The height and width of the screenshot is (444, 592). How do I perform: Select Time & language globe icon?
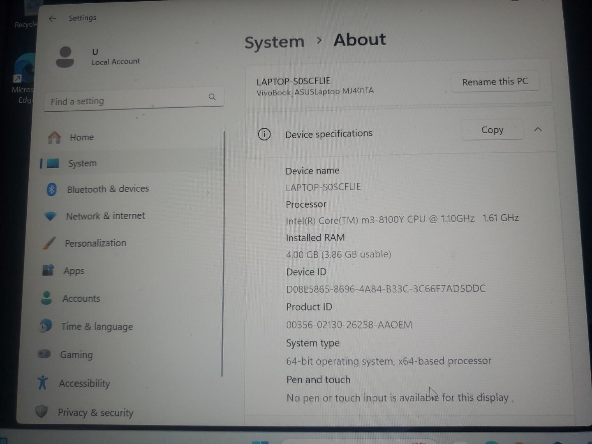point(46,326)
